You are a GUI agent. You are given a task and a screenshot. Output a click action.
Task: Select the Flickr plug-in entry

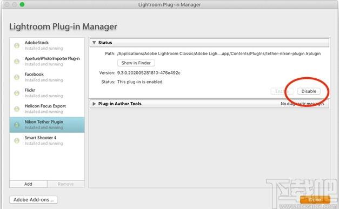pos(47,93)
